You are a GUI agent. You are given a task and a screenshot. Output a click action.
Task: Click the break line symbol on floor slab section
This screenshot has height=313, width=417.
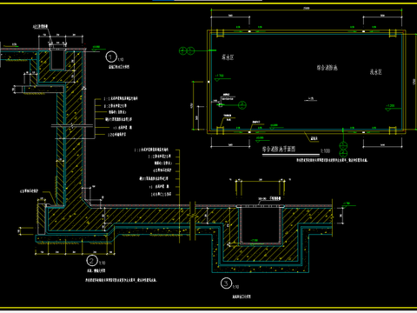(x=193, y=216)
